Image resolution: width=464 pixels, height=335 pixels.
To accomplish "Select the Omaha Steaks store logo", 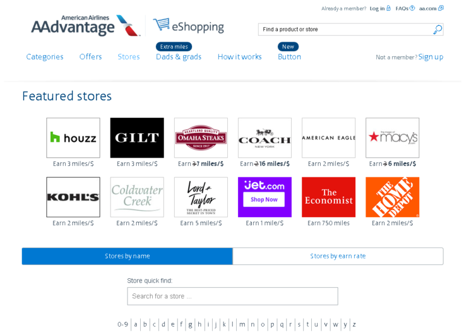I will 201,138.
